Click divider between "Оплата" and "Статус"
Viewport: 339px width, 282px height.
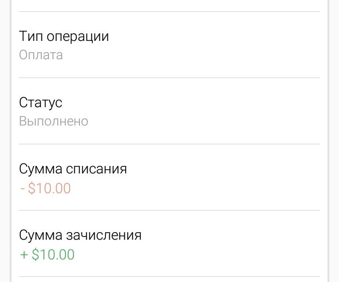(169, 78)
